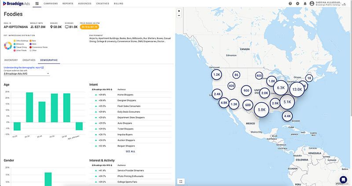Toggle fullscreen map view
The height and width of the screenshot is (186, 352).
click(x=181, y=182)
